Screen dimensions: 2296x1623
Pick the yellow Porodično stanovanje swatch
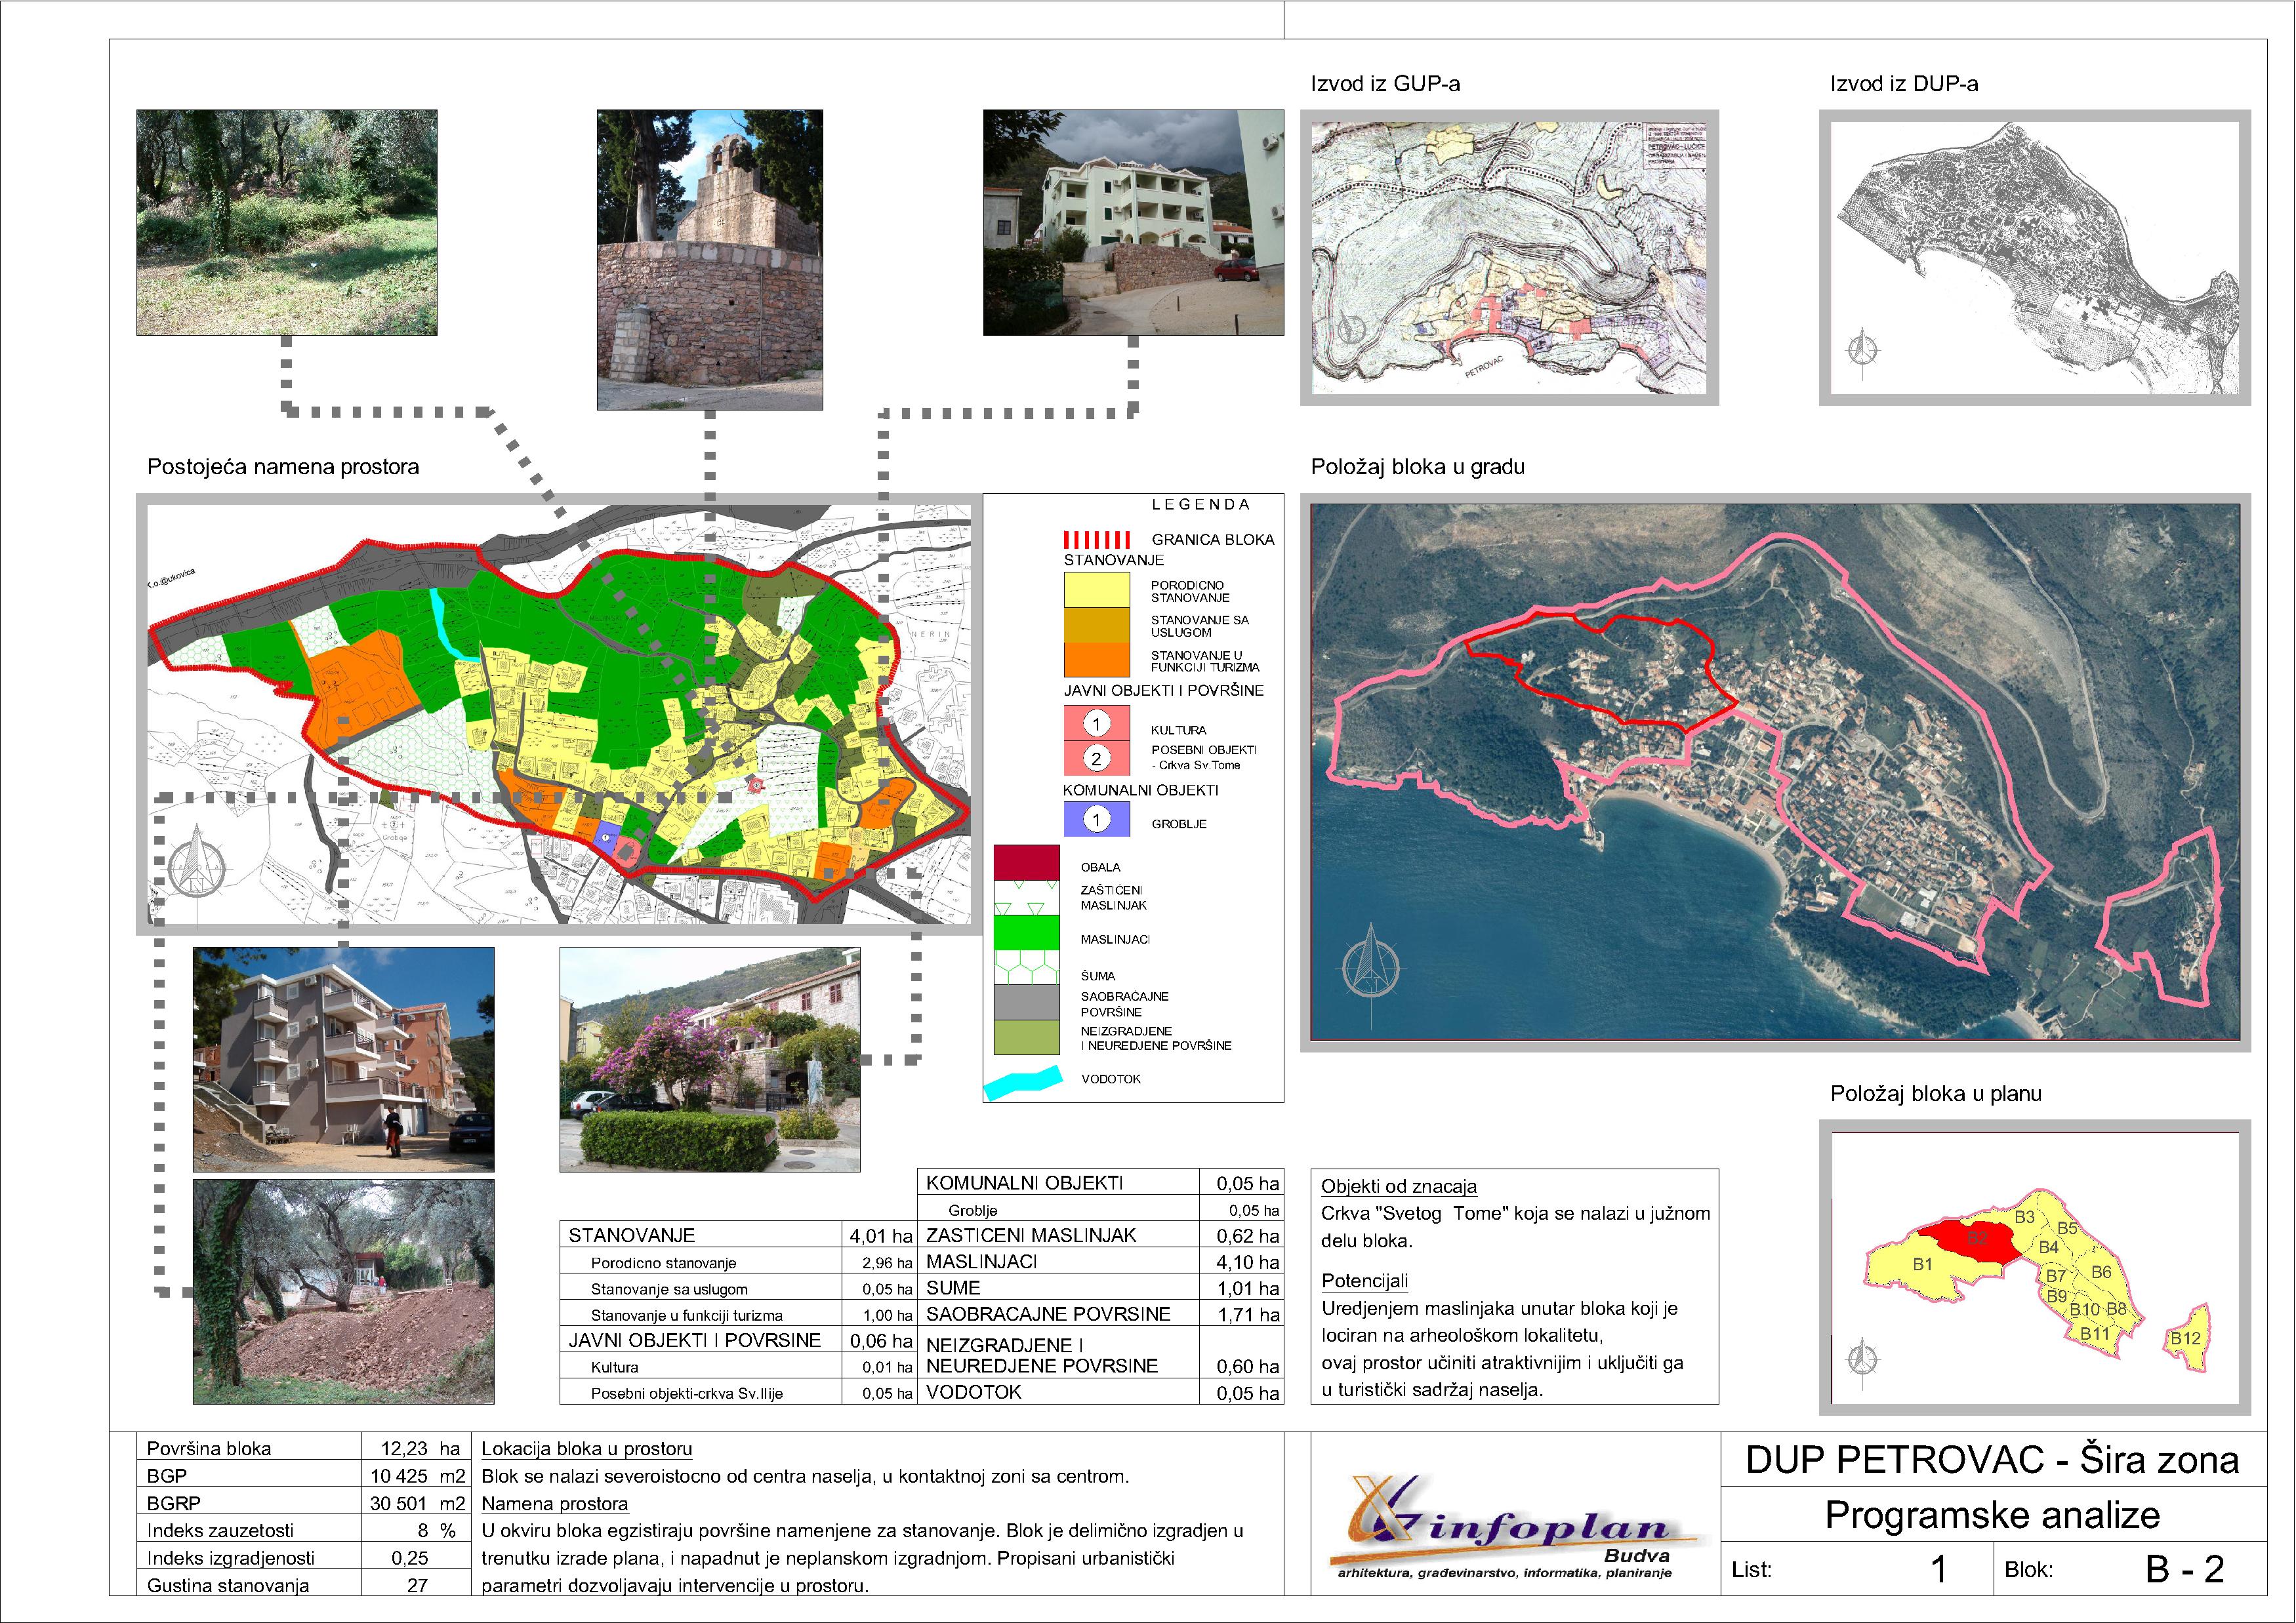(x=1097, y=590)
